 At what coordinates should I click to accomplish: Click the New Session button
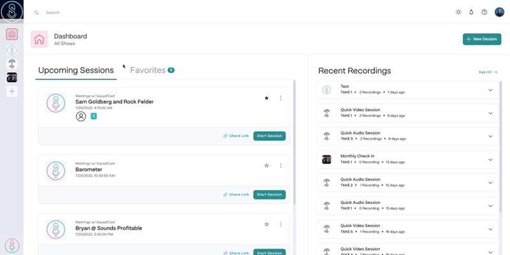point(481,40)
